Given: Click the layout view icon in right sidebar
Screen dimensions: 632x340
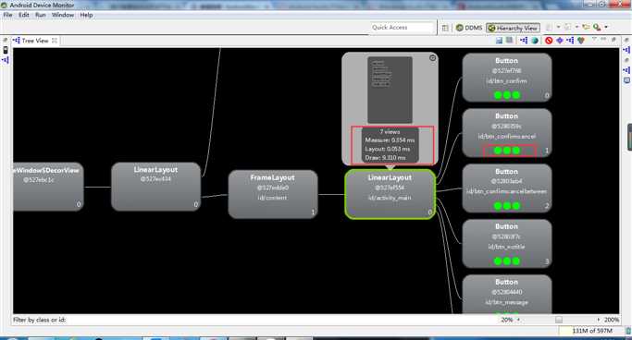Looking at the screenshot, I should click(x=626, y=80).
